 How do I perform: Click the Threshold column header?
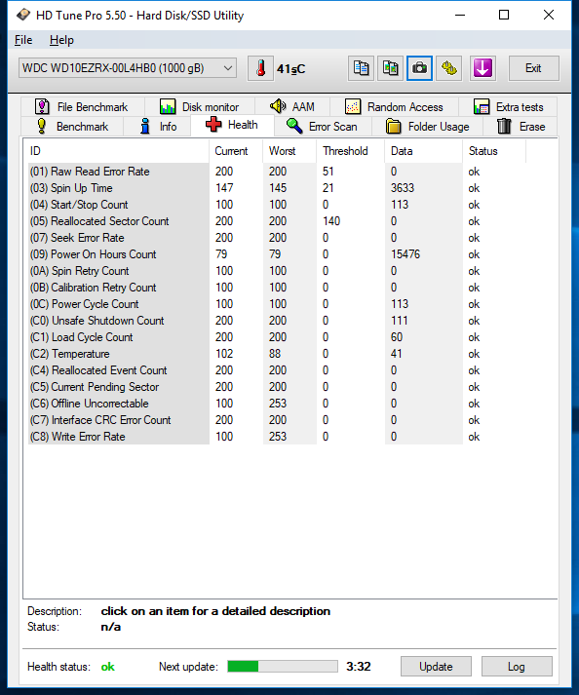[x=350, y=151]
